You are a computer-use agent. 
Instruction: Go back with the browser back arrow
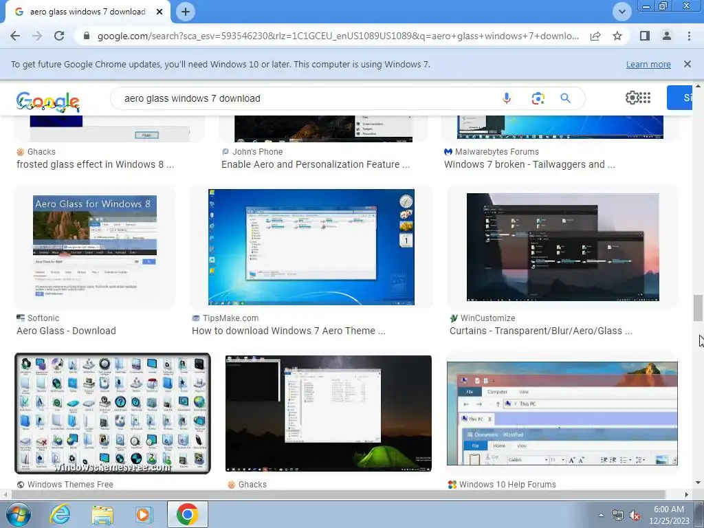point(15,36)
